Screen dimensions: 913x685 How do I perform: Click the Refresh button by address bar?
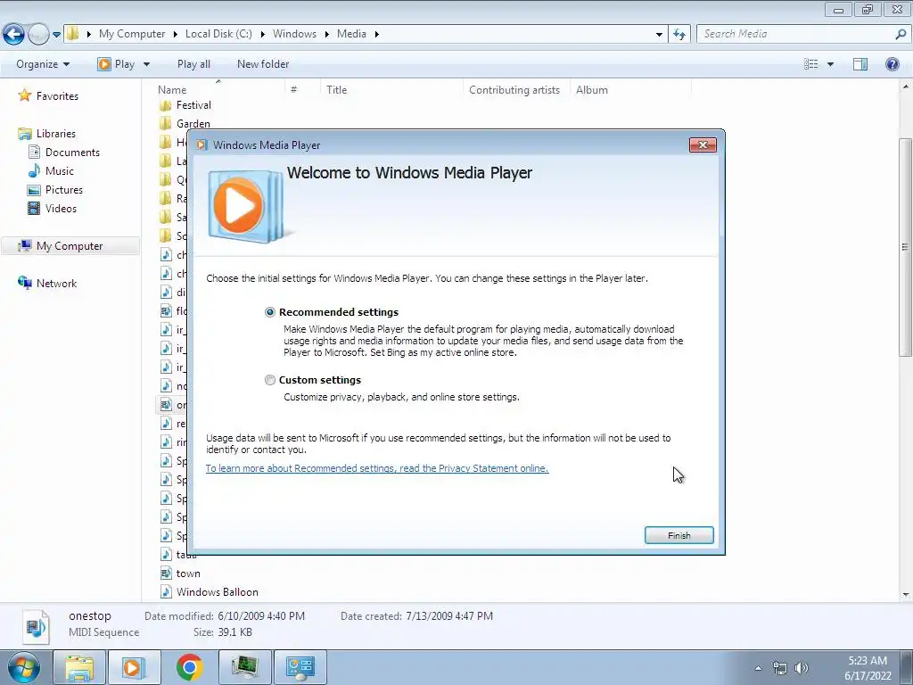[x=679, y=35]
